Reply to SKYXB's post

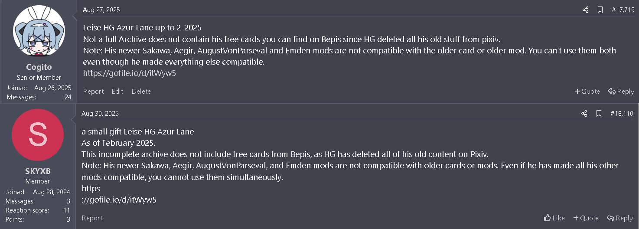coord(619,218)
